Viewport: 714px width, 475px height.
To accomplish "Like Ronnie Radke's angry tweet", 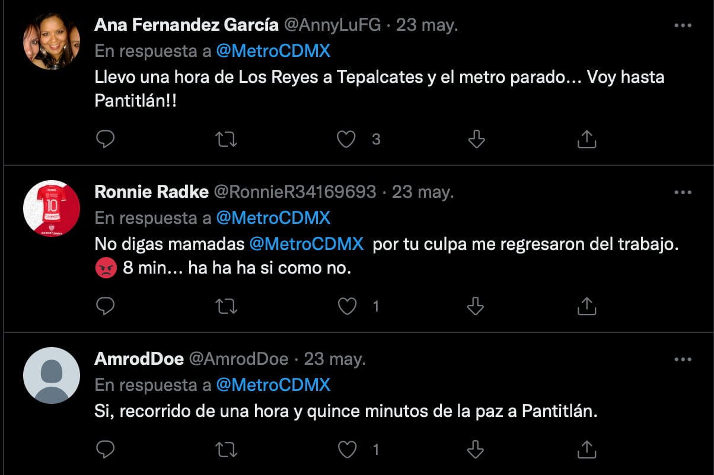I will 346,306.
